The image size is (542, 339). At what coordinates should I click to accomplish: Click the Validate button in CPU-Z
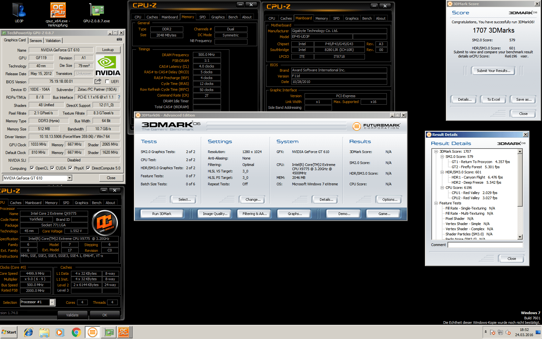[x=72, y=315]
